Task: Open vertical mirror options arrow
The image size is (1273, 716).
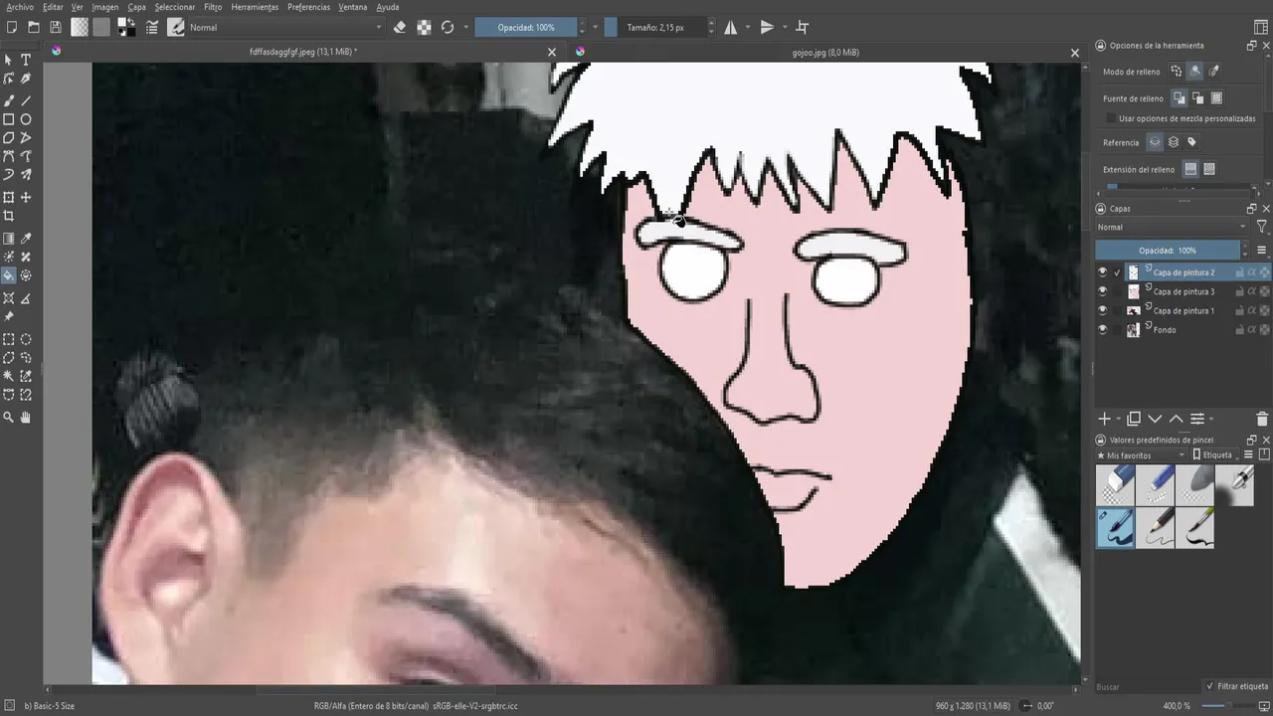Action: point(785,28)
